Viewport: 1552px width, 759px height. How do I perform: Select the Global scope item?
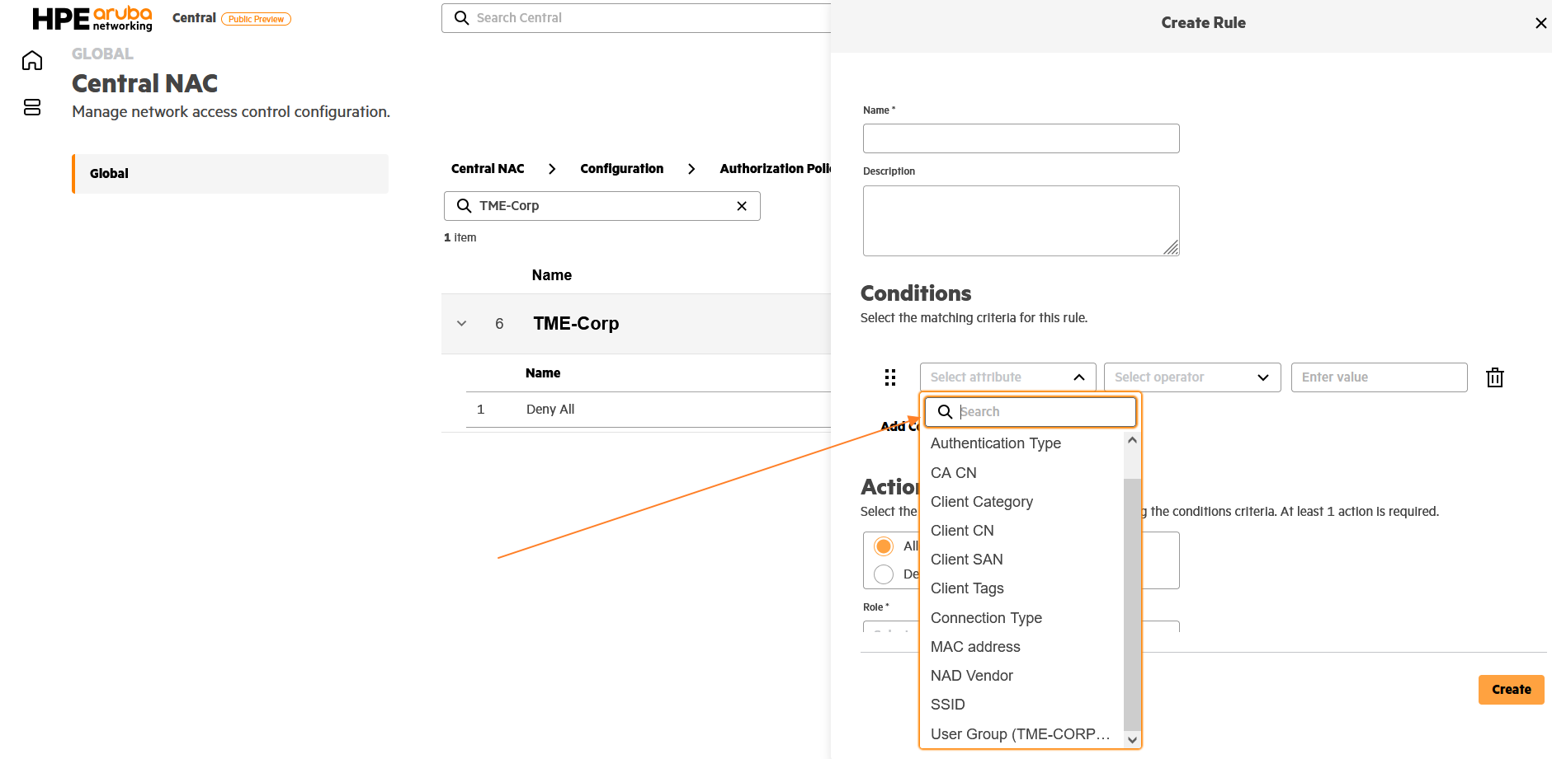(x=230, y=174)
